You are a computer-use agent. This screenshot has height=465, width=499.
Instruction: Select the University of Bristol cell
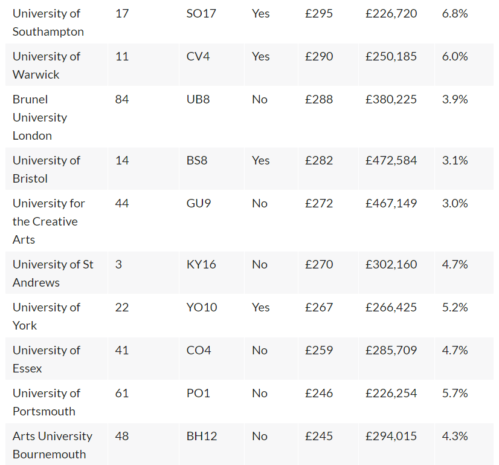tap(56, 169)
